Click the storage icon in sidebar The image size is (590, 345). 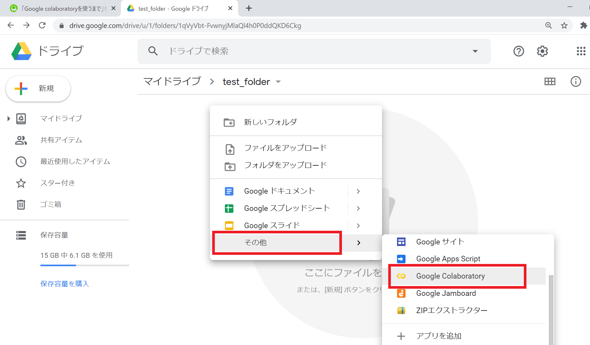coord(21,235)
